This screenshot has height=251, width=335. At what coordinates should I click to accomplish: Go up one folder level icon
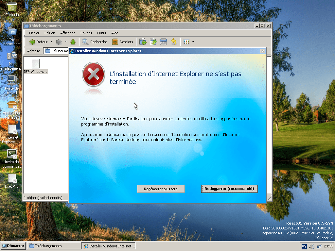[73, 42]
